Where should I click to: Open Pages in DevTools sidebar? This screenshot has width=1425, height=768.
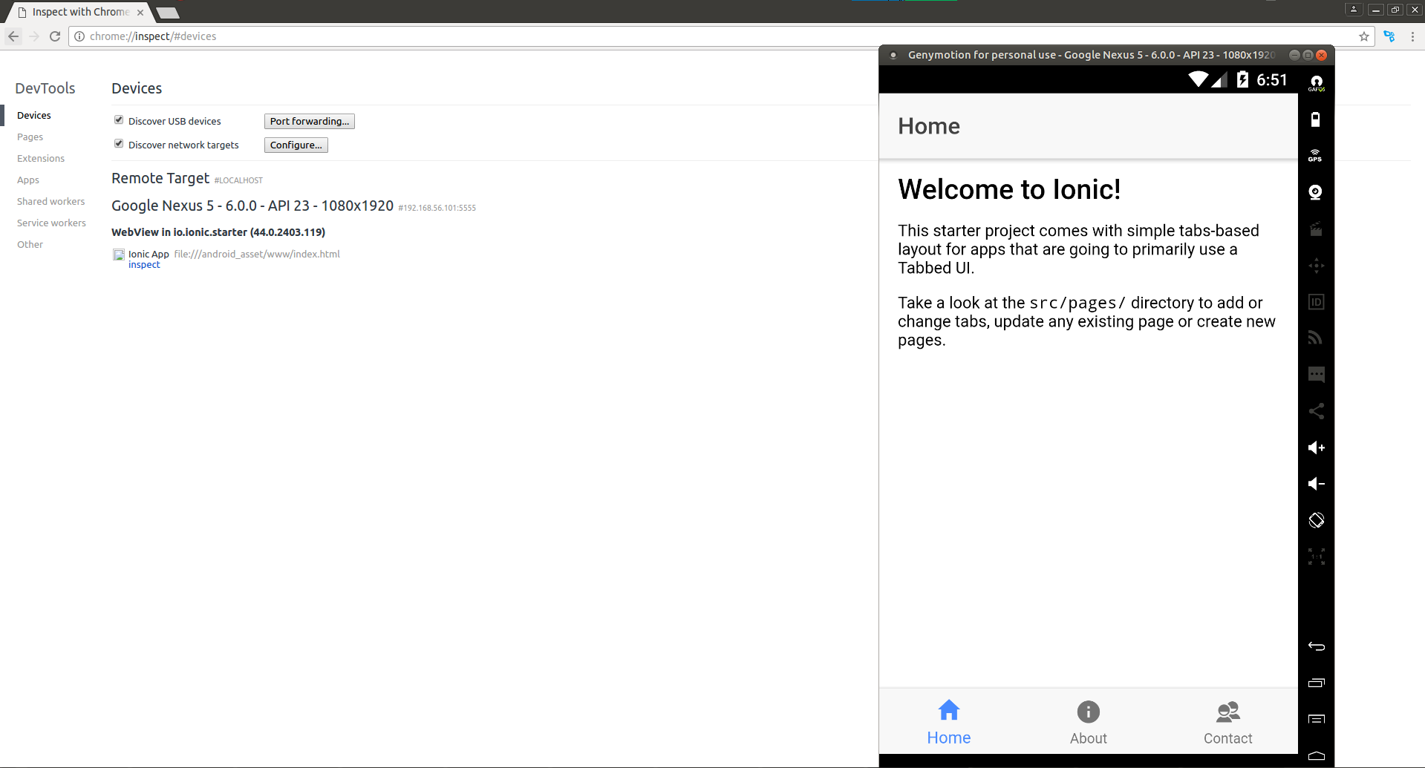pyautogui.click(x=30, y=137)
